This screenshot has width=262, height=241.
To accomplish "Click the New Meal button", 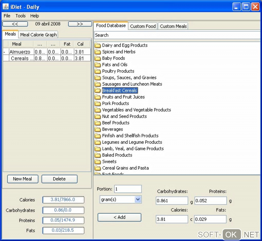I will click(23, 179).
